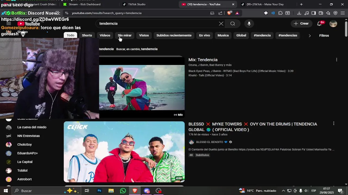Open YouTube notifications bell
The width and height of the screenshot is (348, 195).
(x=319, y=24)
